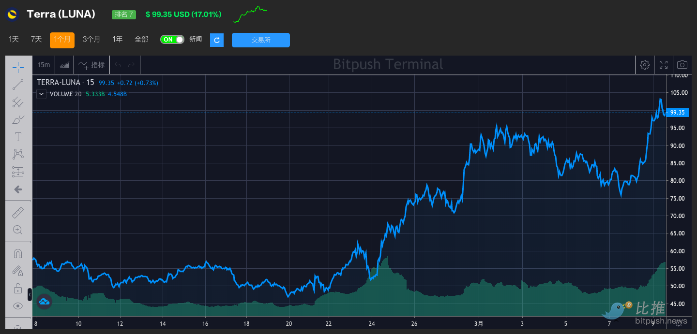This screenshot has height=334, width=697.
Task: Click the Terra (LUNA) title
Action: [61, 15]
